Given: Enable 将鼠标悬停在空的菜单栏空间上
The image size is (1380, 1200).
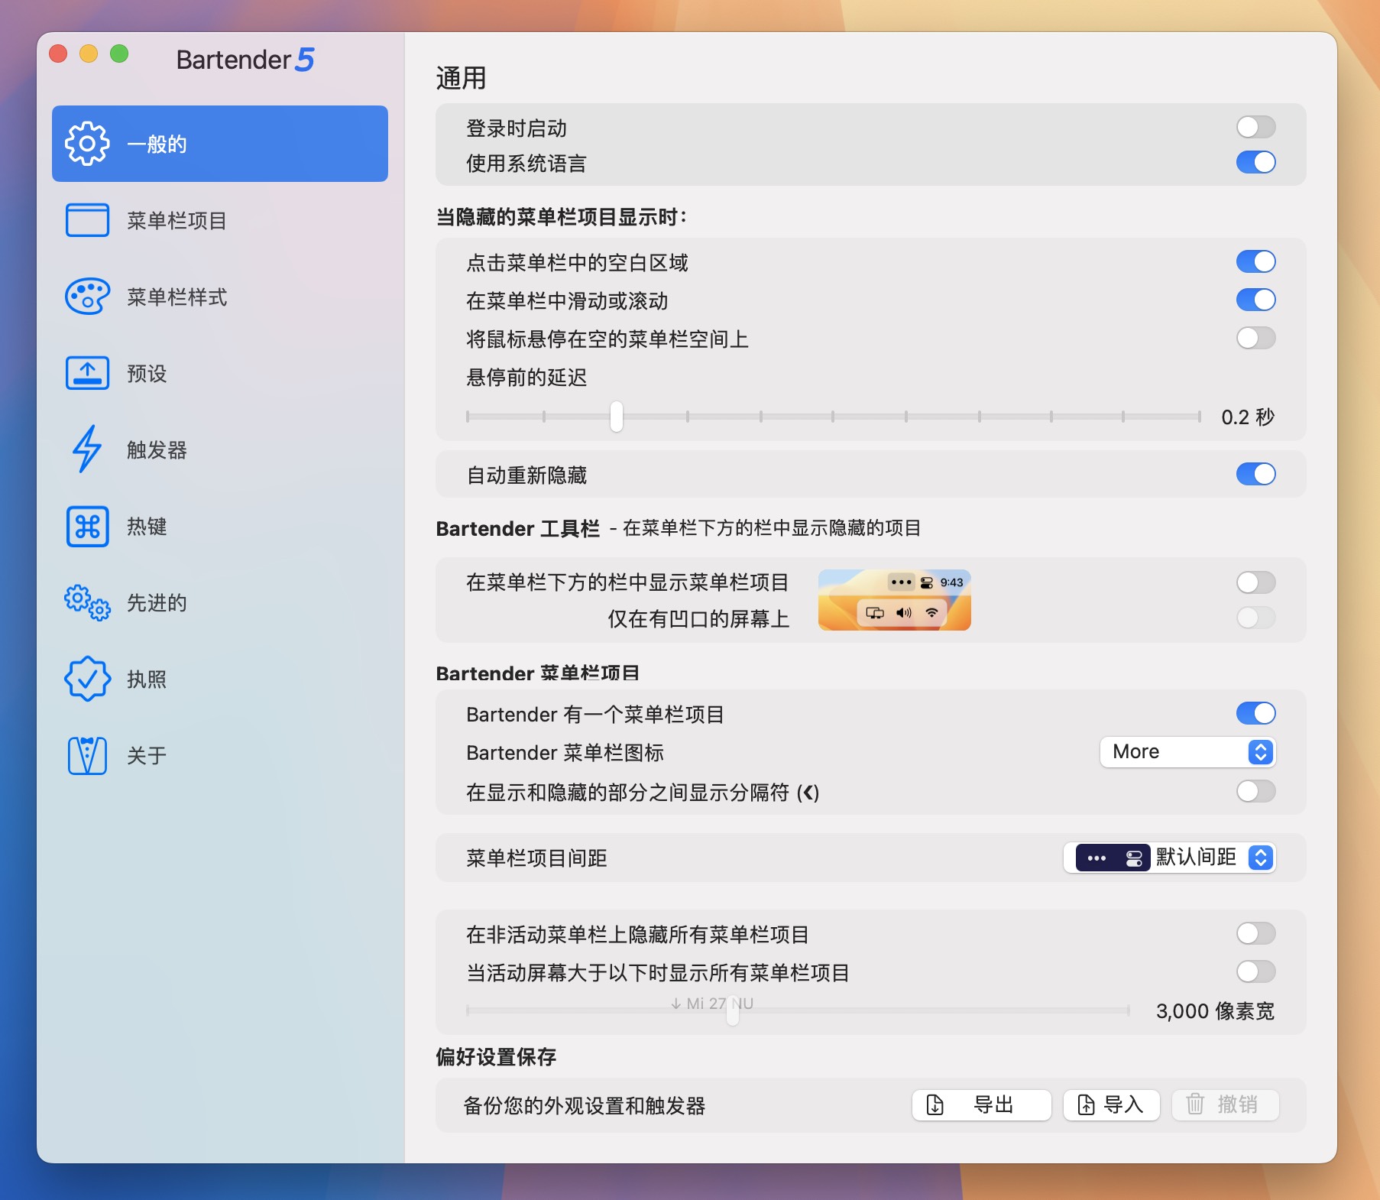Looking at the screenshot, I should [1255, 337].
